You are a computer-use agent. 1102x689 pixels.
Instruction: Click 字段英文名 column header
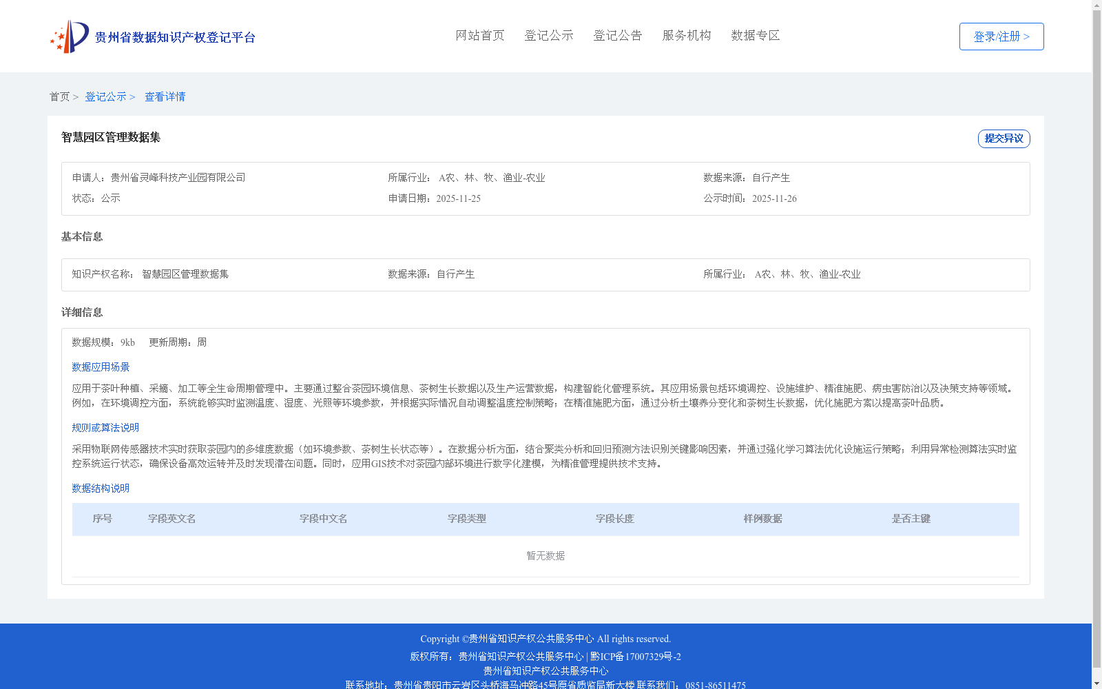[172, 519]
